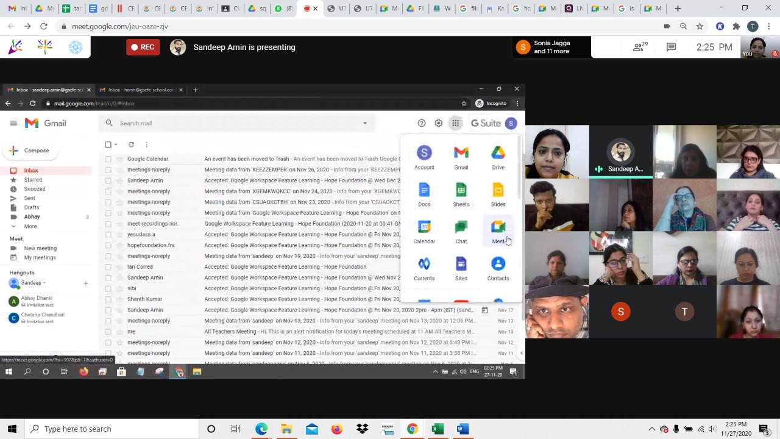The width and height of the screenshot is (780, 439).
Task: Open the Meet participants list icon
Action: pos(639,47)
